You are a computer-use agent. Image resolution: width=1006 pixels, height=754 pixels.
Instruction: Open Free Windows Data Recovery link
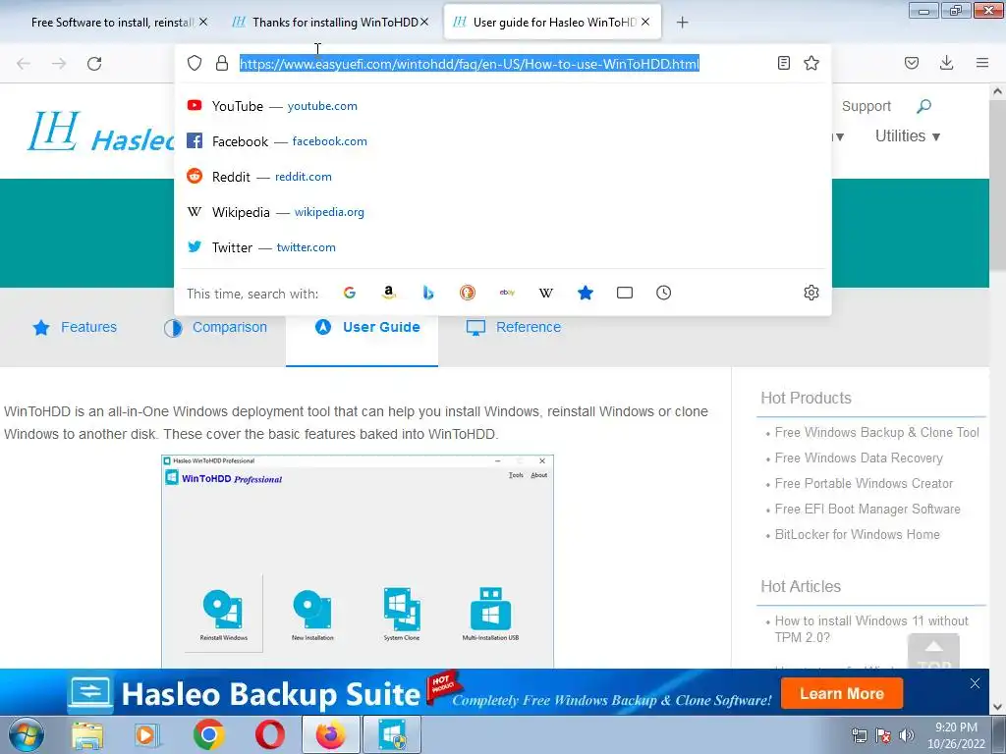[859, 458]
